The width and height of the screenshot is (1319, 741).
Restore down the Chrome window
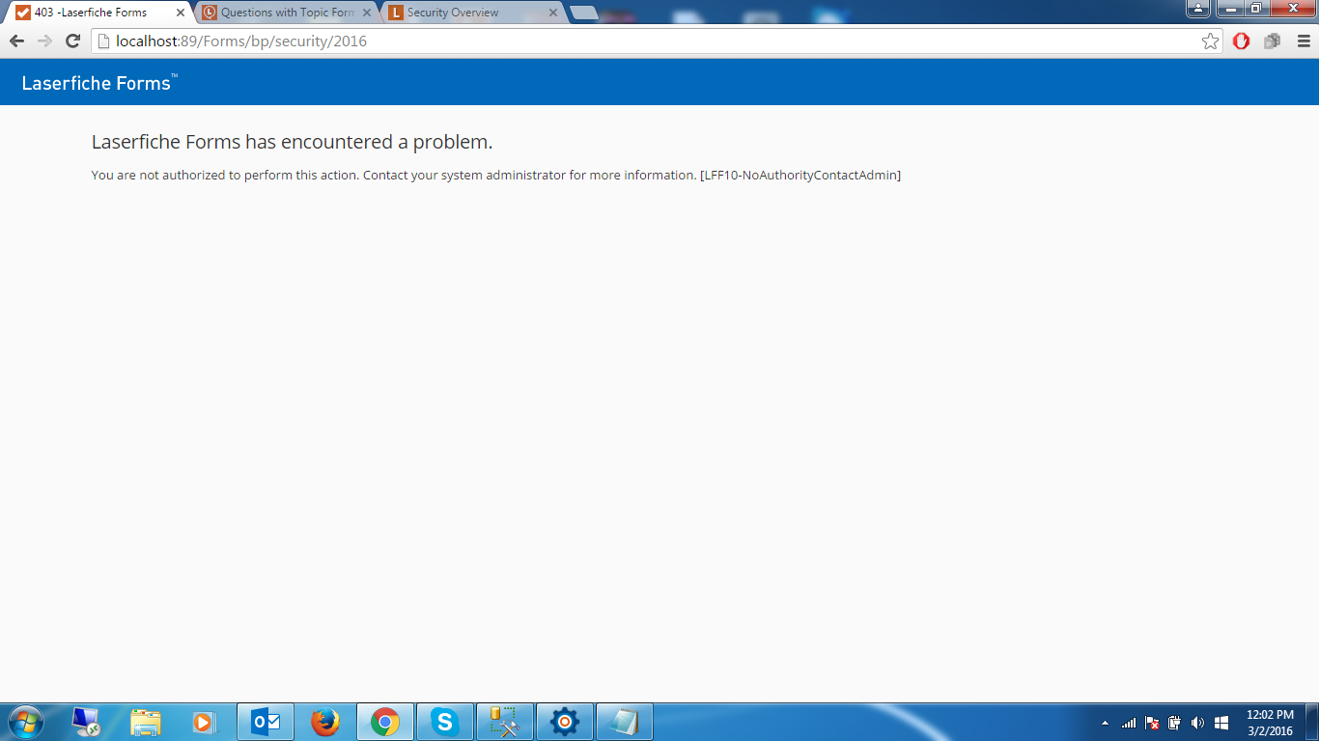pyautogui.click(x=1255, y=9)
